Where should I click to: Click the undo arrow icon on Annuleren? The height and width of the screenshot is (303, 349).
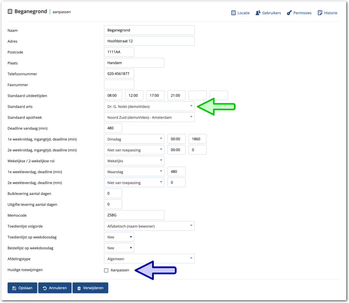click(x=45, y=288)
